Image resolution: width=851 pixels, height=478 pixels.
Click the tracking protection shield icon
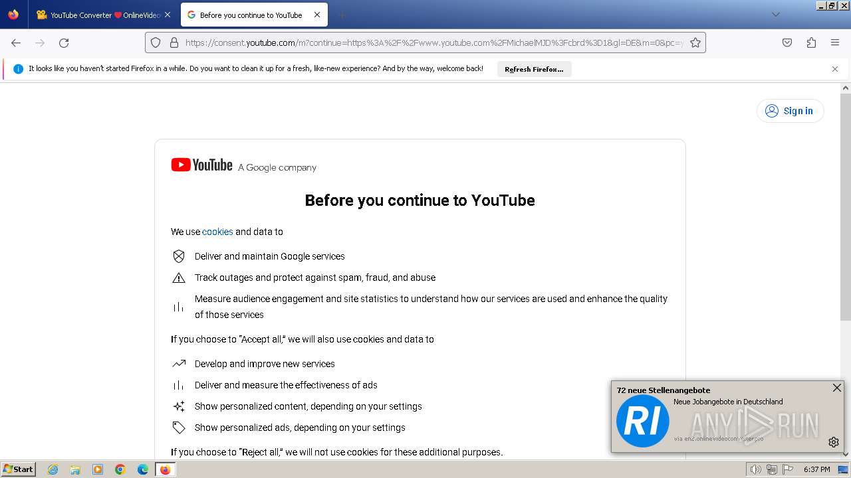pyautogui.click(x=156, y=42)
